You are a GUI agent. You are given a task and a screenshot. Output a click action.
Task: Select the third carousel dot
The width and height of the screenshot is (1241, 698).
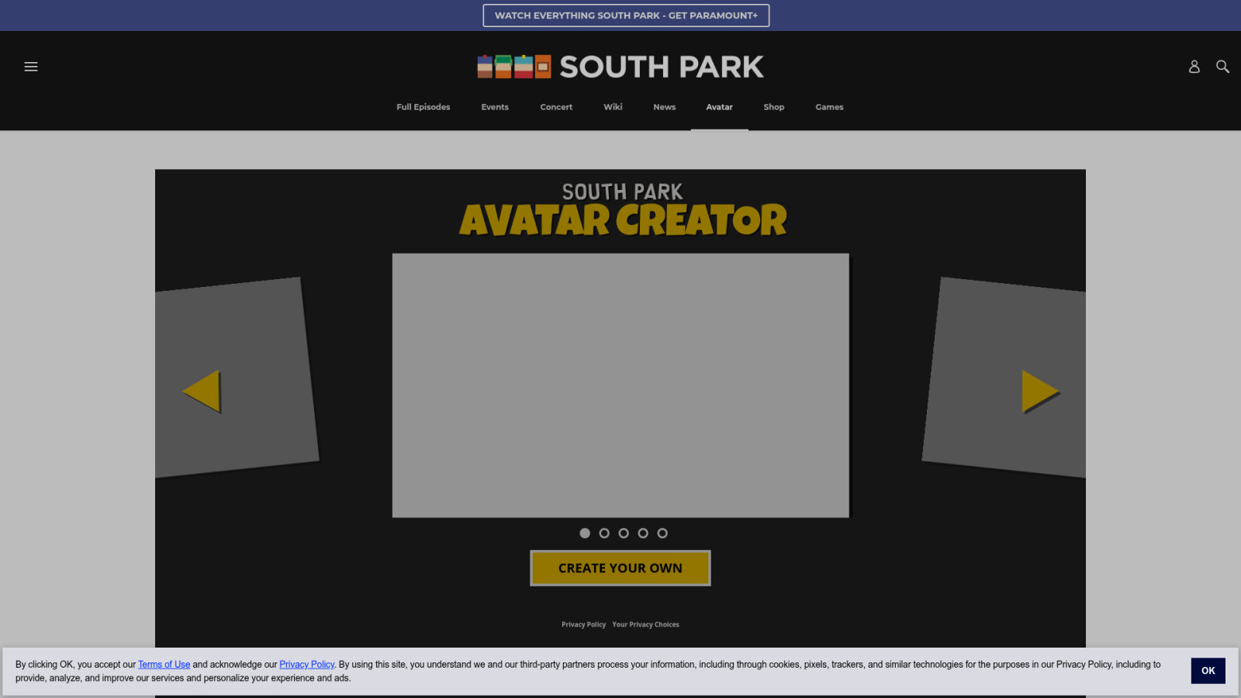click(x=624, y=533)
